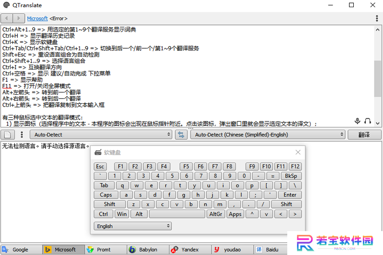Screen dimensions: 383x255
Task: Click inside the source text input area
Action: point(188,76)
